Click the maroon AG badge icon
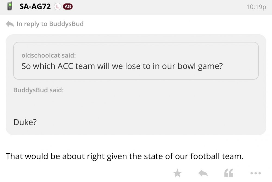Screen dimensions: 272x182 (x=68, y=7)
